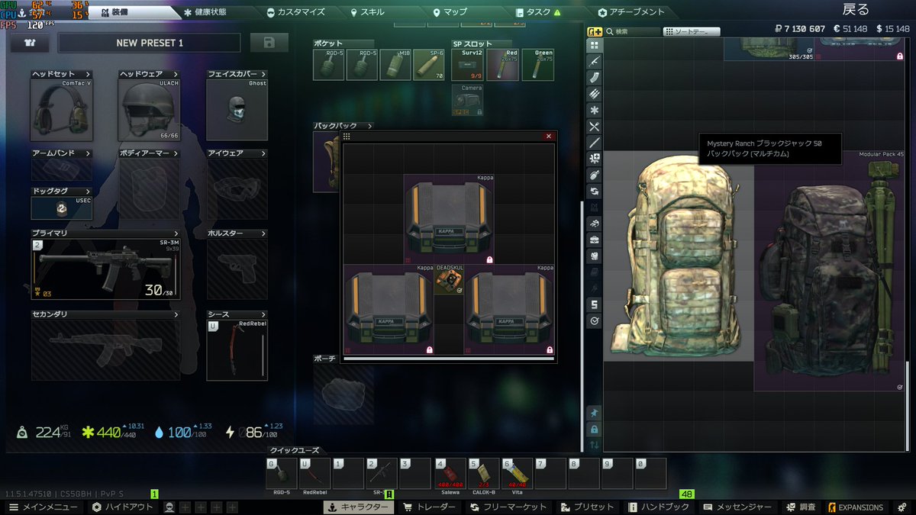Filter stash by food fork-and-knife icon
Viewport: 916px width, 515px height.
point(594,126)
